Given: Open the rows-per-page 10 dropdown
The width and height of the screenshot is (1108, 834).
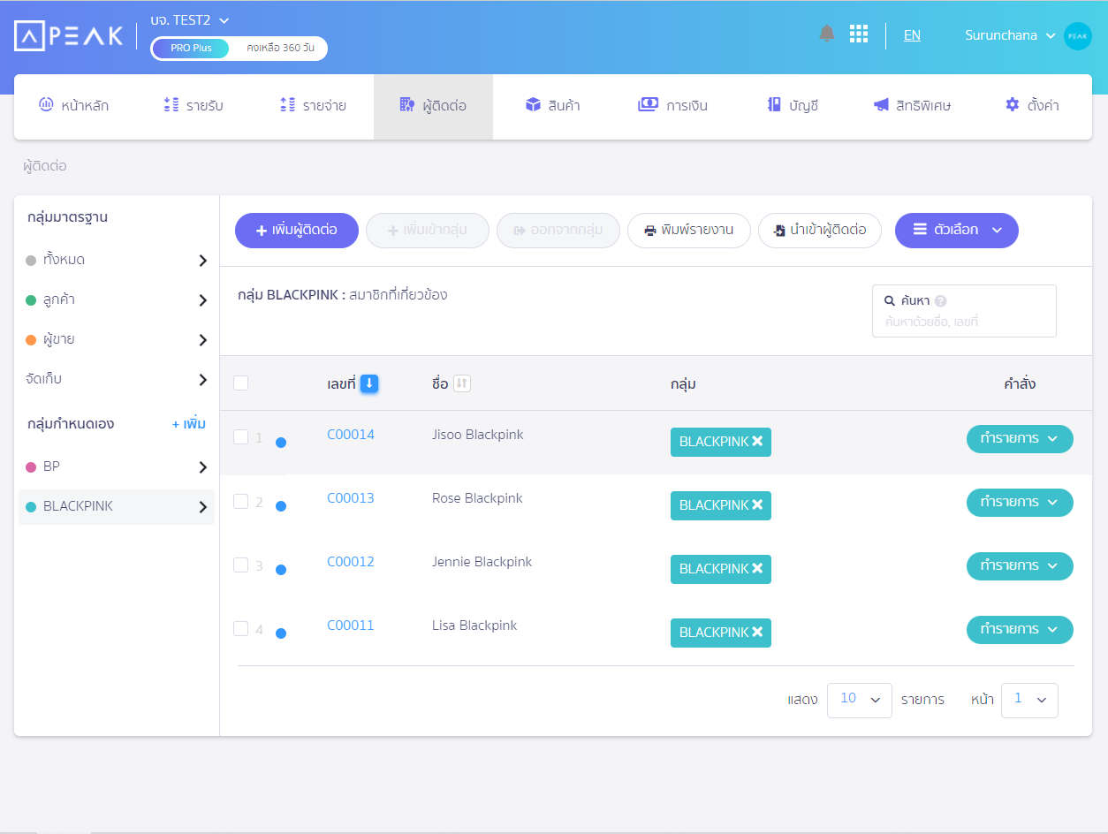Looking at the screenshot, I should click(860, 700).
